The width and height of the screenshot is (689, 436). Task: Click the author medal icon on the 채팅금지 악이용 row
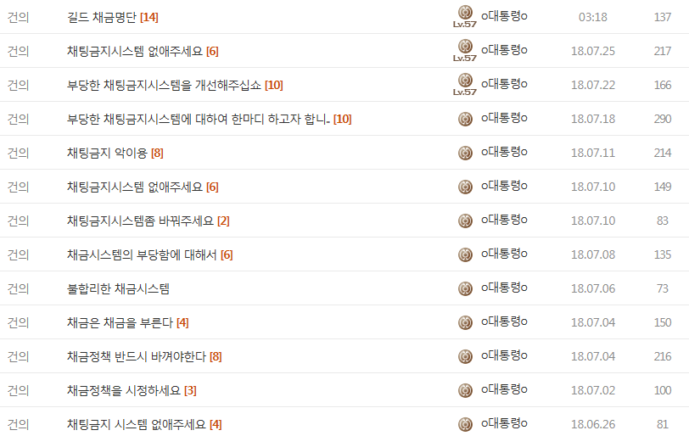tap(465, 153)
